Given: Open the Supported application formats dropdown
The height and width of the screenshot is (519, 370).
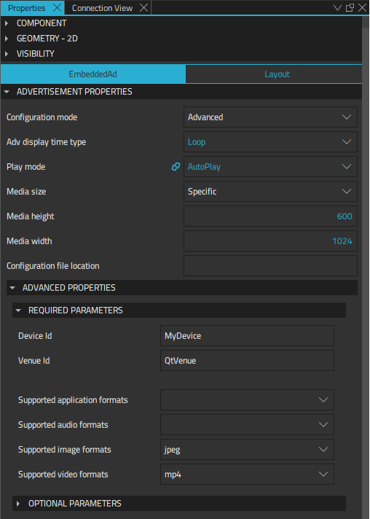Looking at the screenshot, I should pyautogui.click(x=248, y=400).
